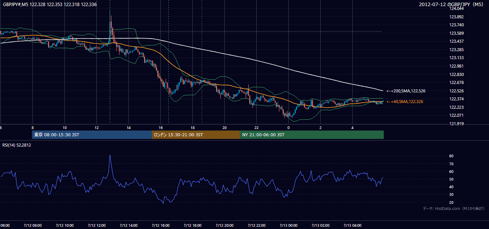The image size is (489, 229).
Task: Click the 123.740 price axis label
Action: 456,25
